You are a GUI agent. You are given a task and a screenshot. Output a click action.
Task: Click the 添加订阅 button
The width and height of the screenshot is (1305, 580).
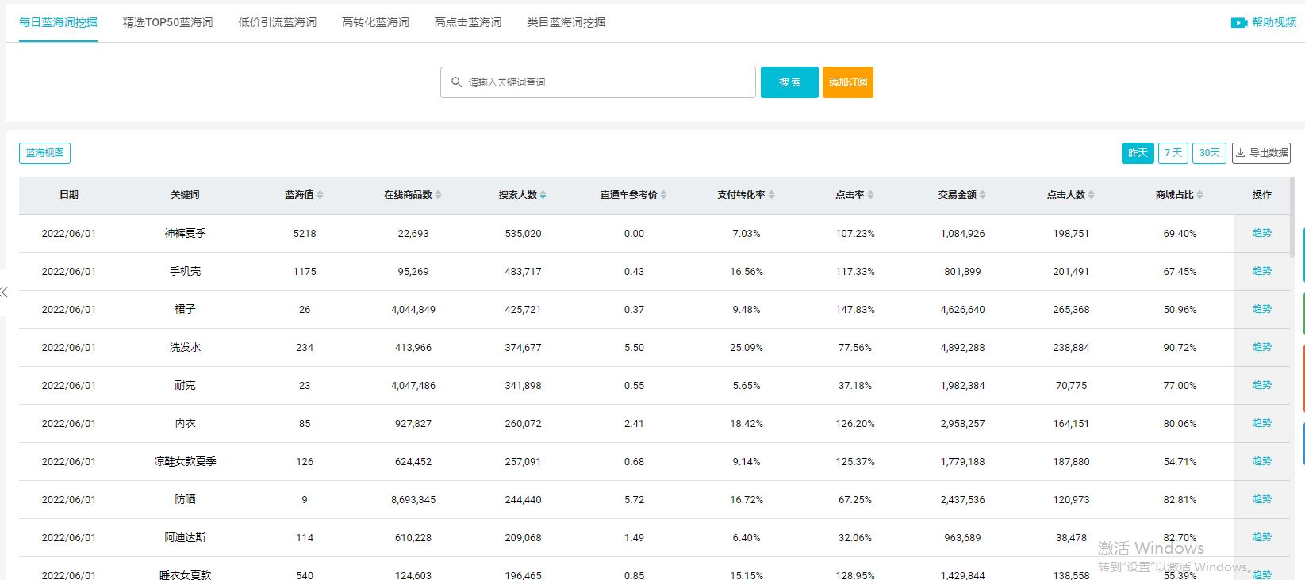[848, 82]
